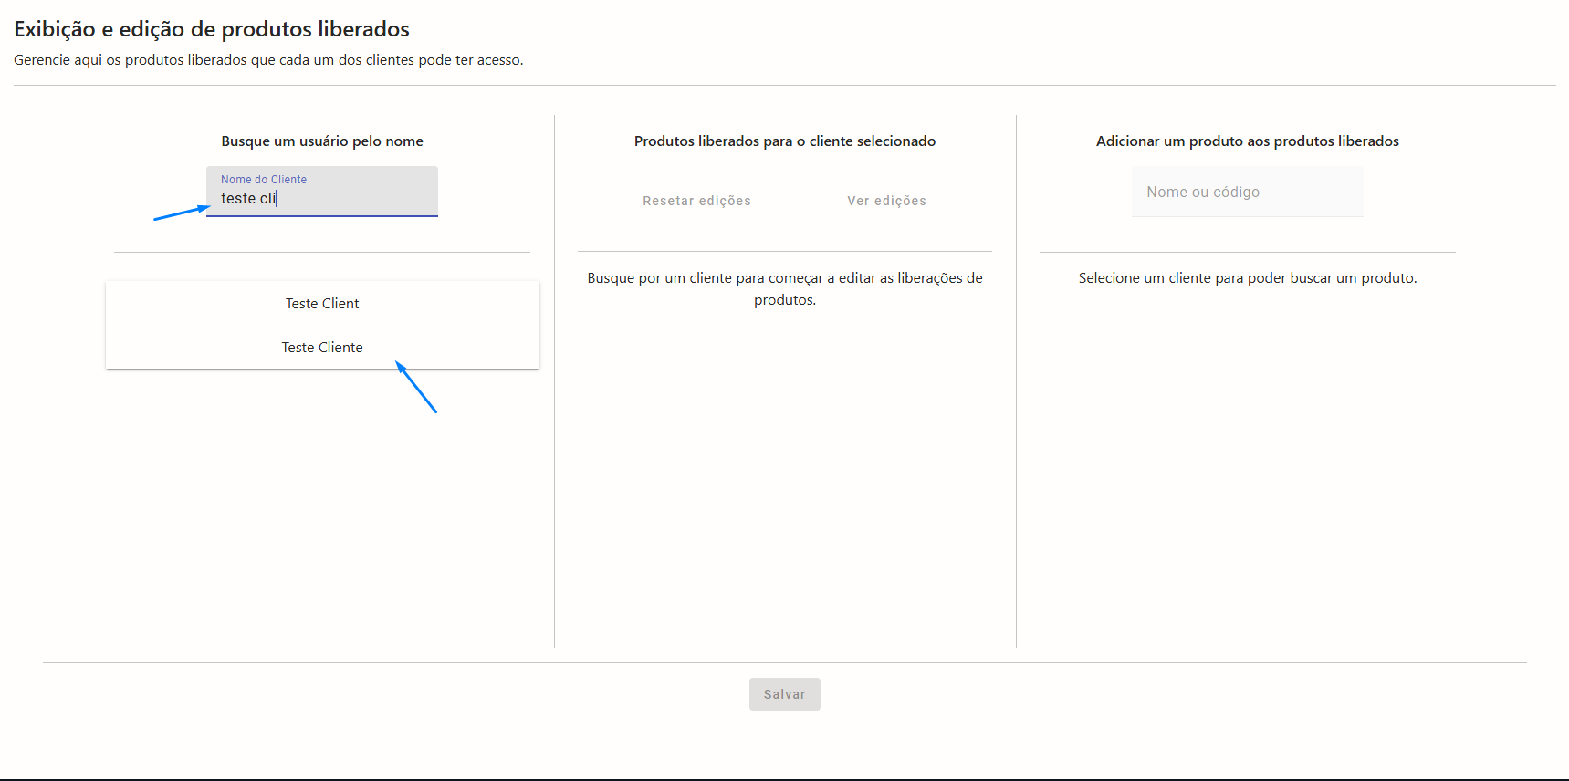The image size is (1569, 781).
Task: Click the Gerencie aqui os produtos liberados subtitle
Action: coord(268,60)
